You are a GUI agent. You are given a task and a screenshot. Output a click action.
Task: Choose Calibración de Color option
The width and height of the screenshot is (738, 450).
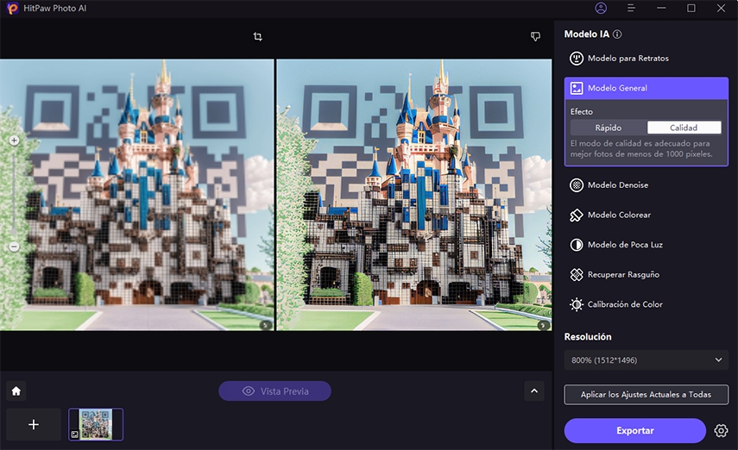647,304
